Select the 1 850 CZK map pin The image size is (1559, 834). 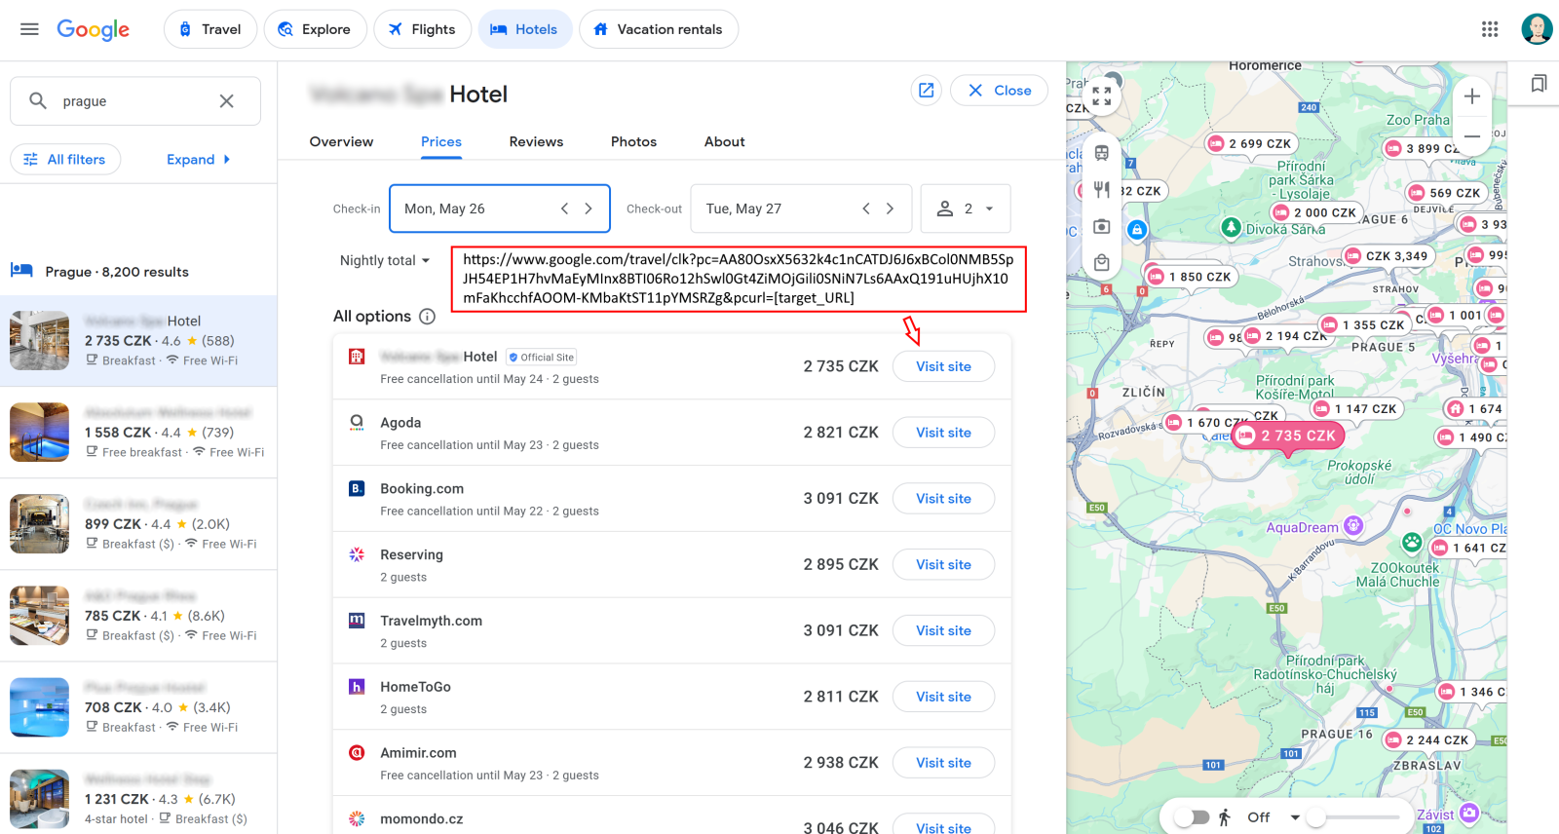click(x=1191, y=277)
